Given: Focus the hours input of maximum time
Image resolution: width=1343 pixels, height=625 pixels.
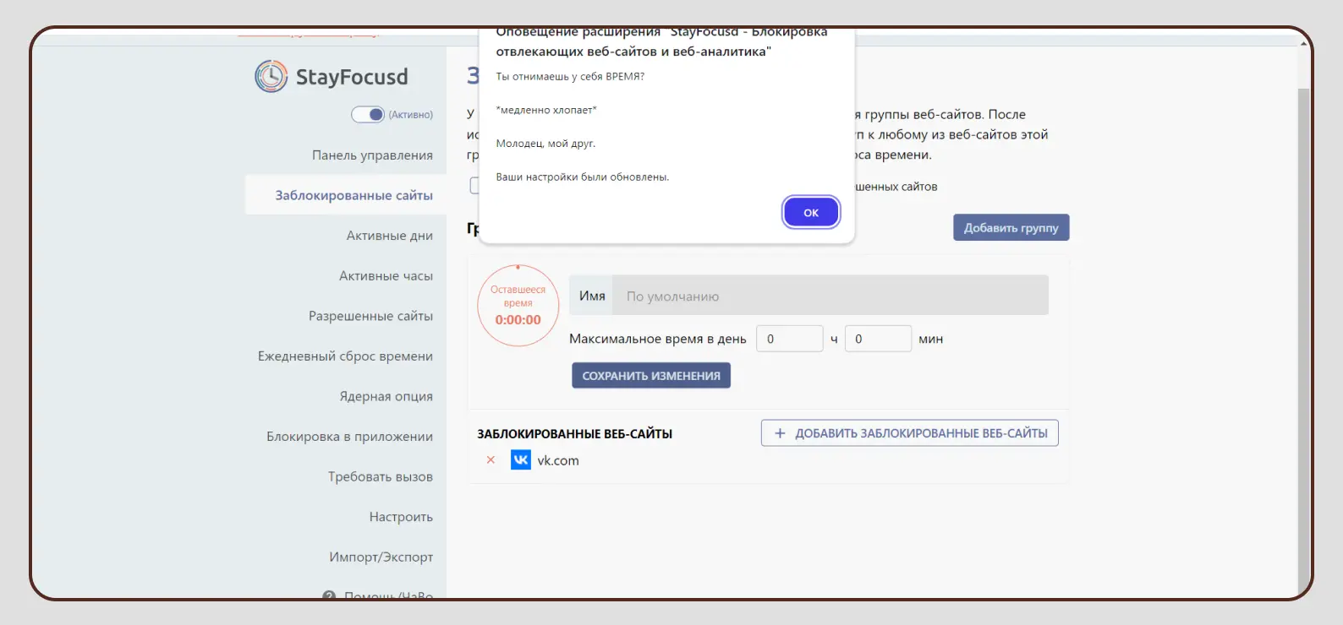Looking at the screenshot, I should coord(789,339).
